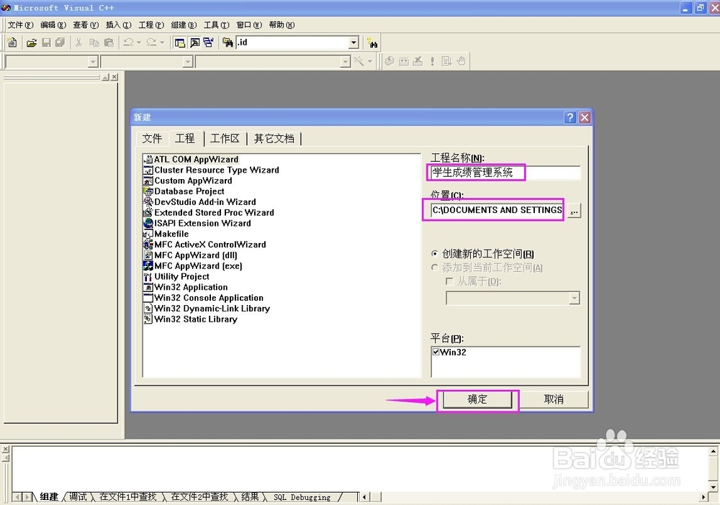Screen dimensions: 720x505
Task: Switch to the Files tab (文件) in dialog
Action: [x=152, y=139]
